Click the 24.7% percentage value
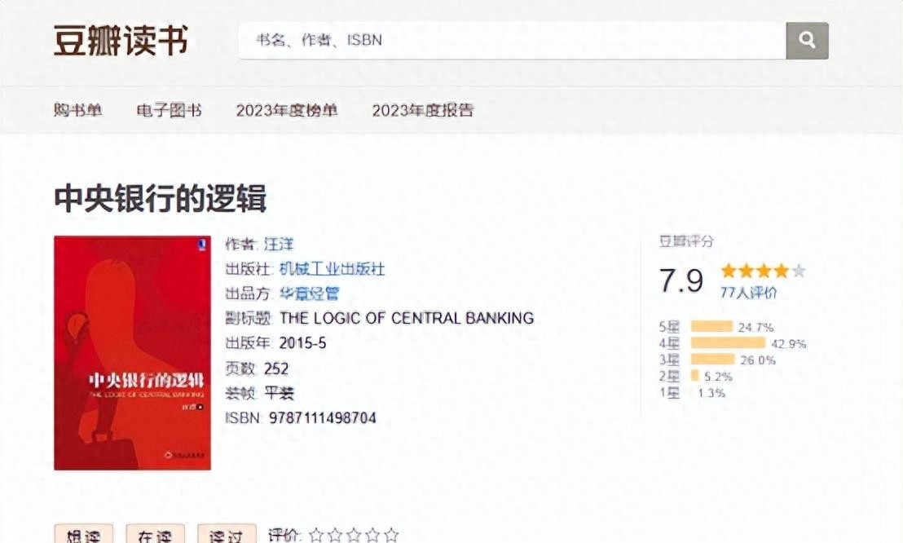The height and width of the screenshot is (543, 903). click(x=755, y=328)
